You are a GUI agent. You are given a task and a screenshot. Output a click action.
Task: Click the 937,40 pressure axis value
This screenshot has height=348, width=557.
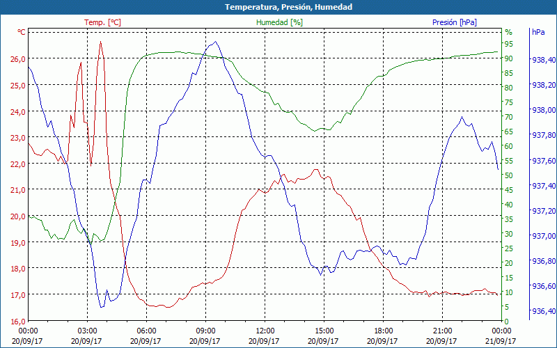pos(544,186)
